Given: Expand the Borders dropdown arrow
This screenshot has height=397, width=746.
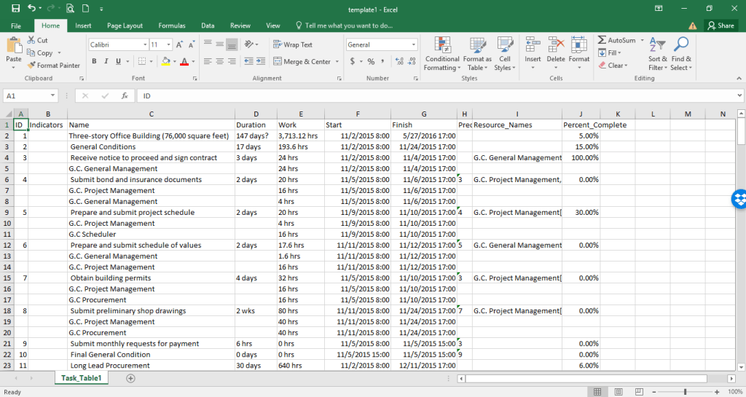Looking at the screenshot, I should [152, 61].
